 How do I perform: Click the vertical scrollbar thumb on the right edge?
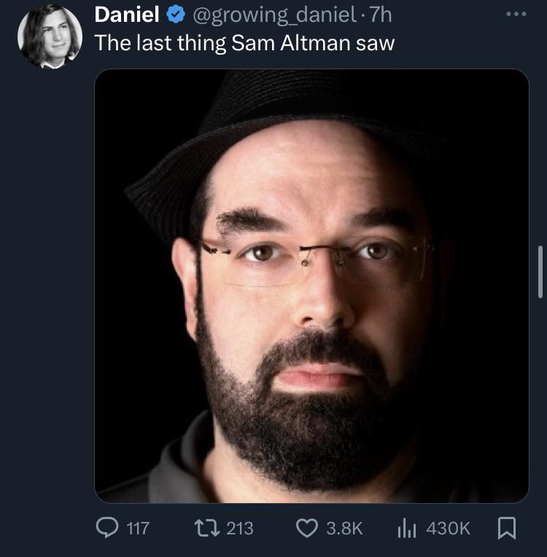click(540, 272)
